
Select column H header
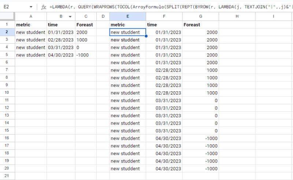[x=237, y=16]
